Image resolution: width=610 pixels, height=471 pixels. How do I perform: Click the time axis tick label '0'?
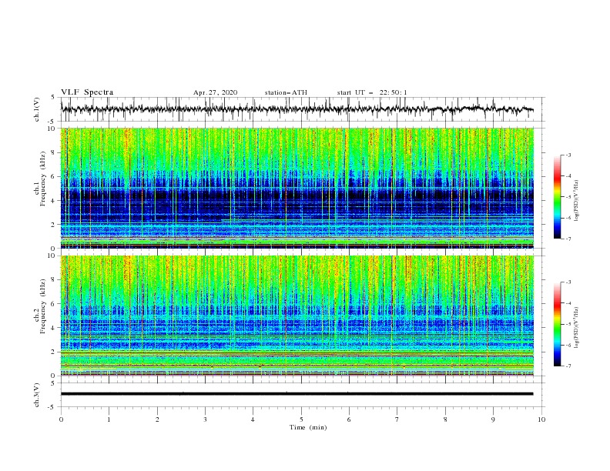[61, 419]
